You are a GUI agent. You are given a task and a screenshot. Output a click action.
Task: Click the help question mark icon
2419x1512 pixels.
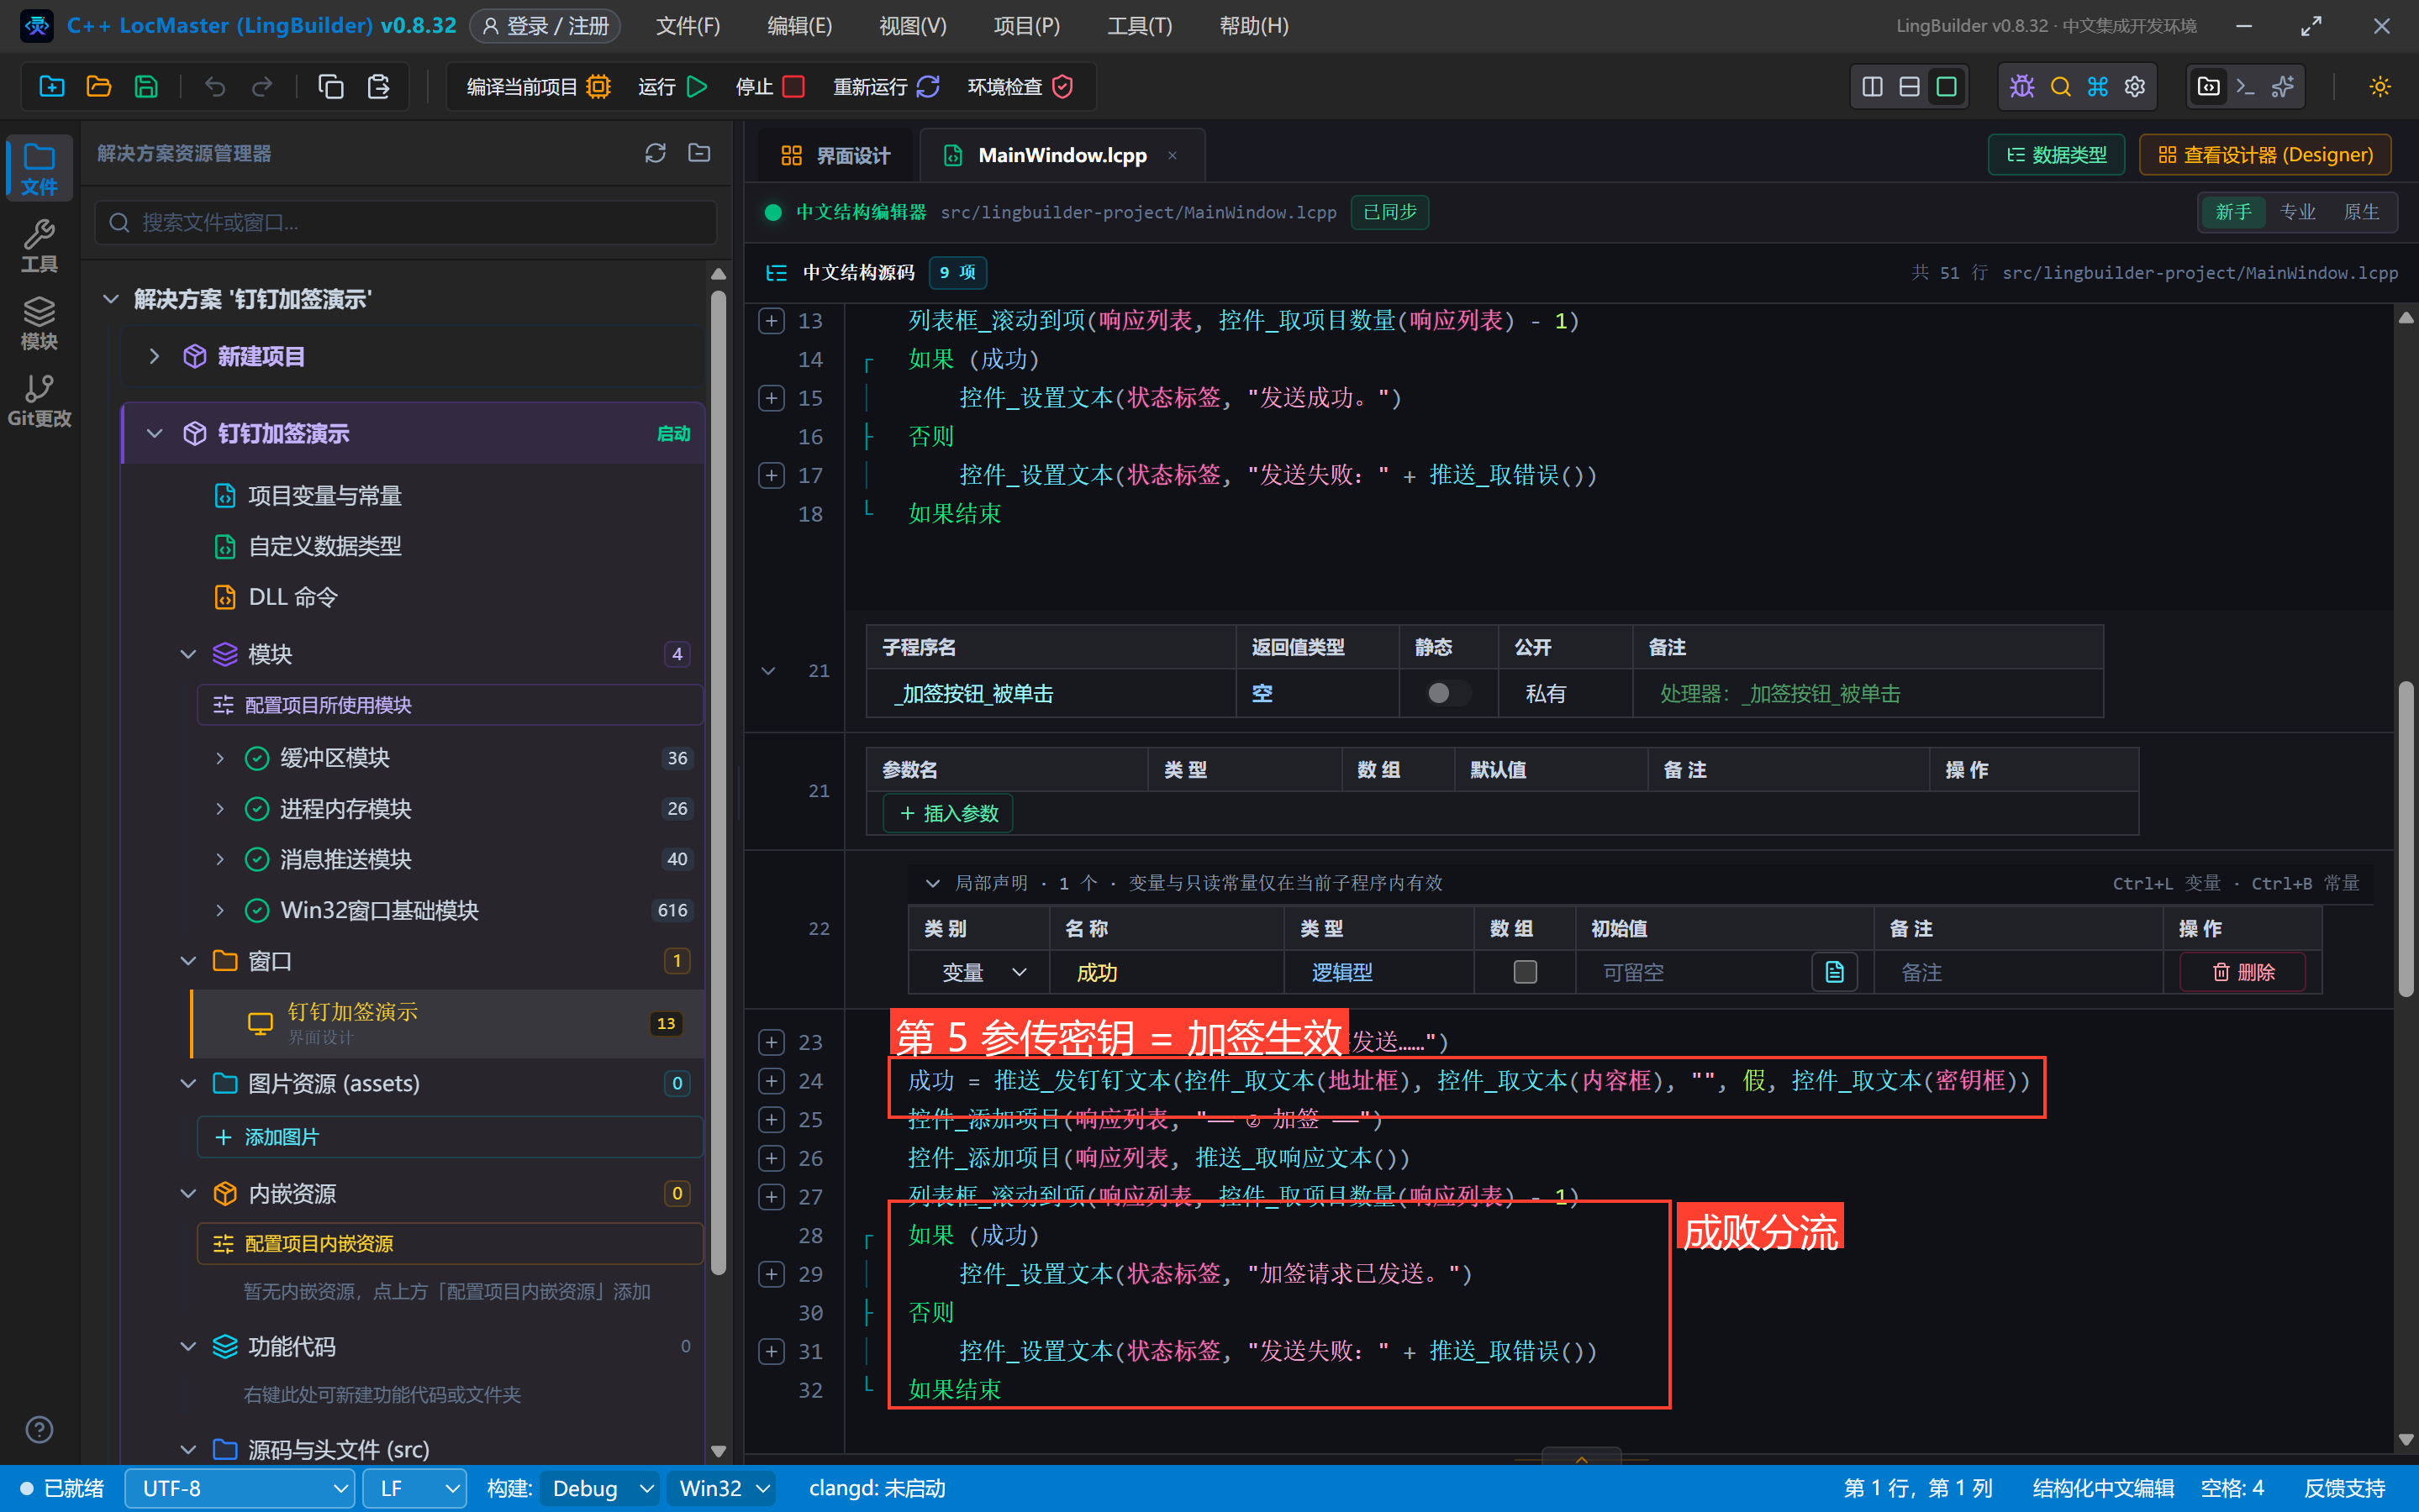coord(39,1430)
